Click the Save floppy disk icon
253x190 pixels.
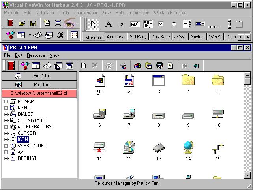point(33,24)
